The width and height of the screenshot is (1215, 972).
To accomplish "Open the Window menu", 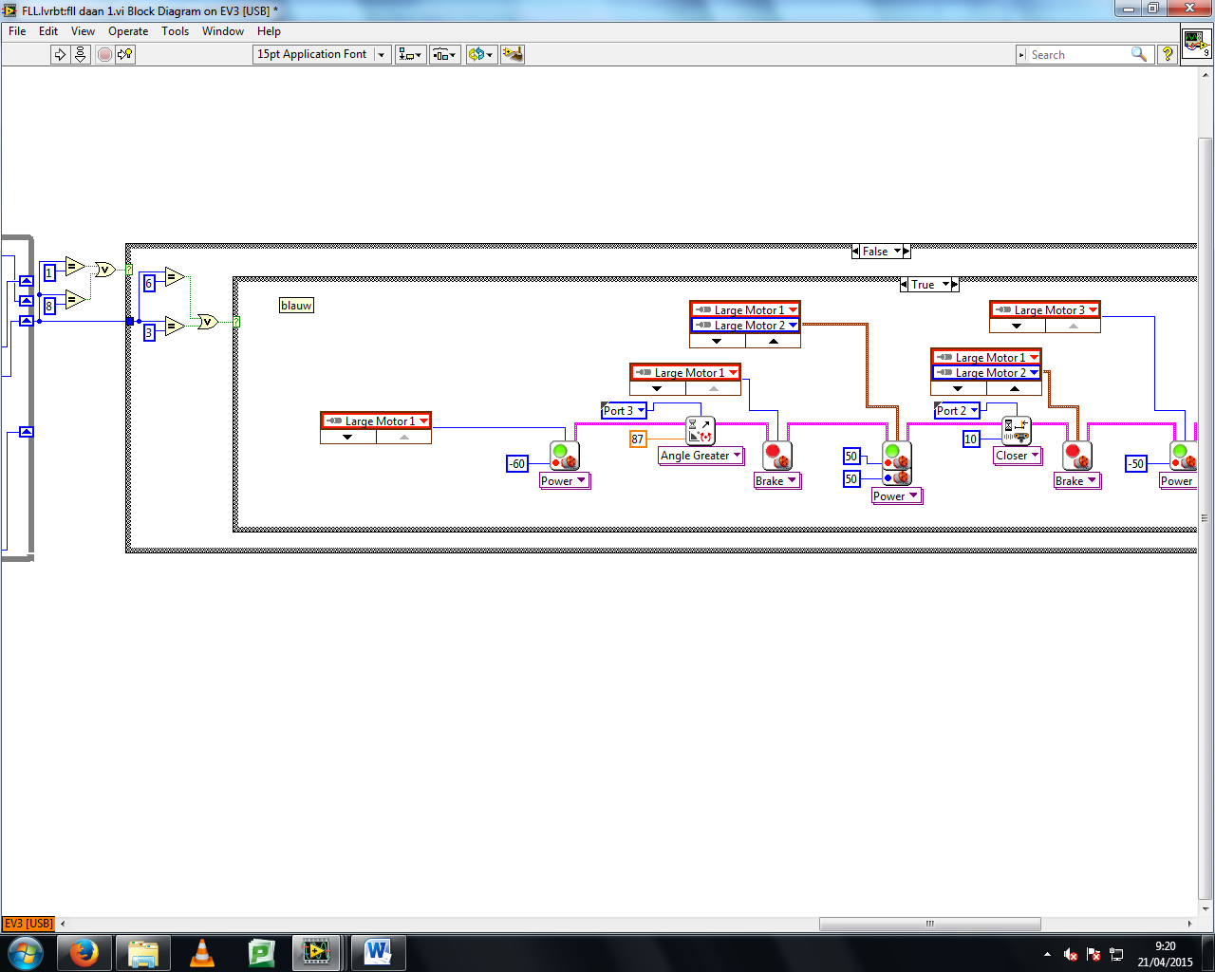I will tap(223, 31).
